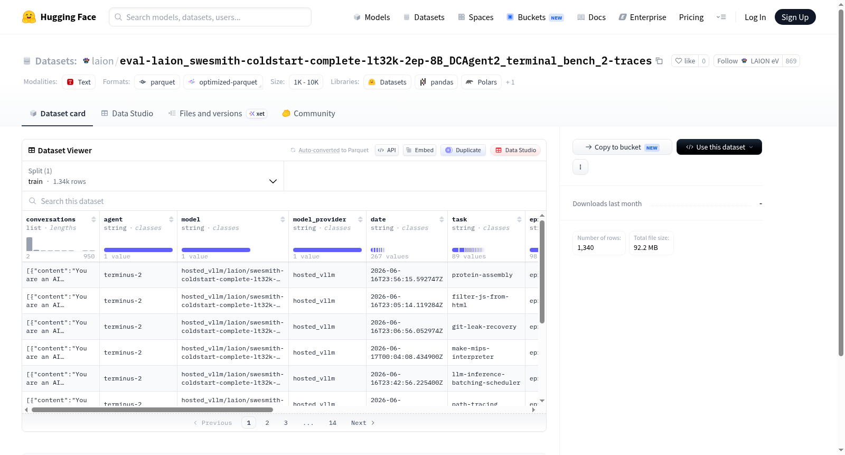Open Datasets in top navigation
This screenshot has width=845, height=455.
[424, 17]
